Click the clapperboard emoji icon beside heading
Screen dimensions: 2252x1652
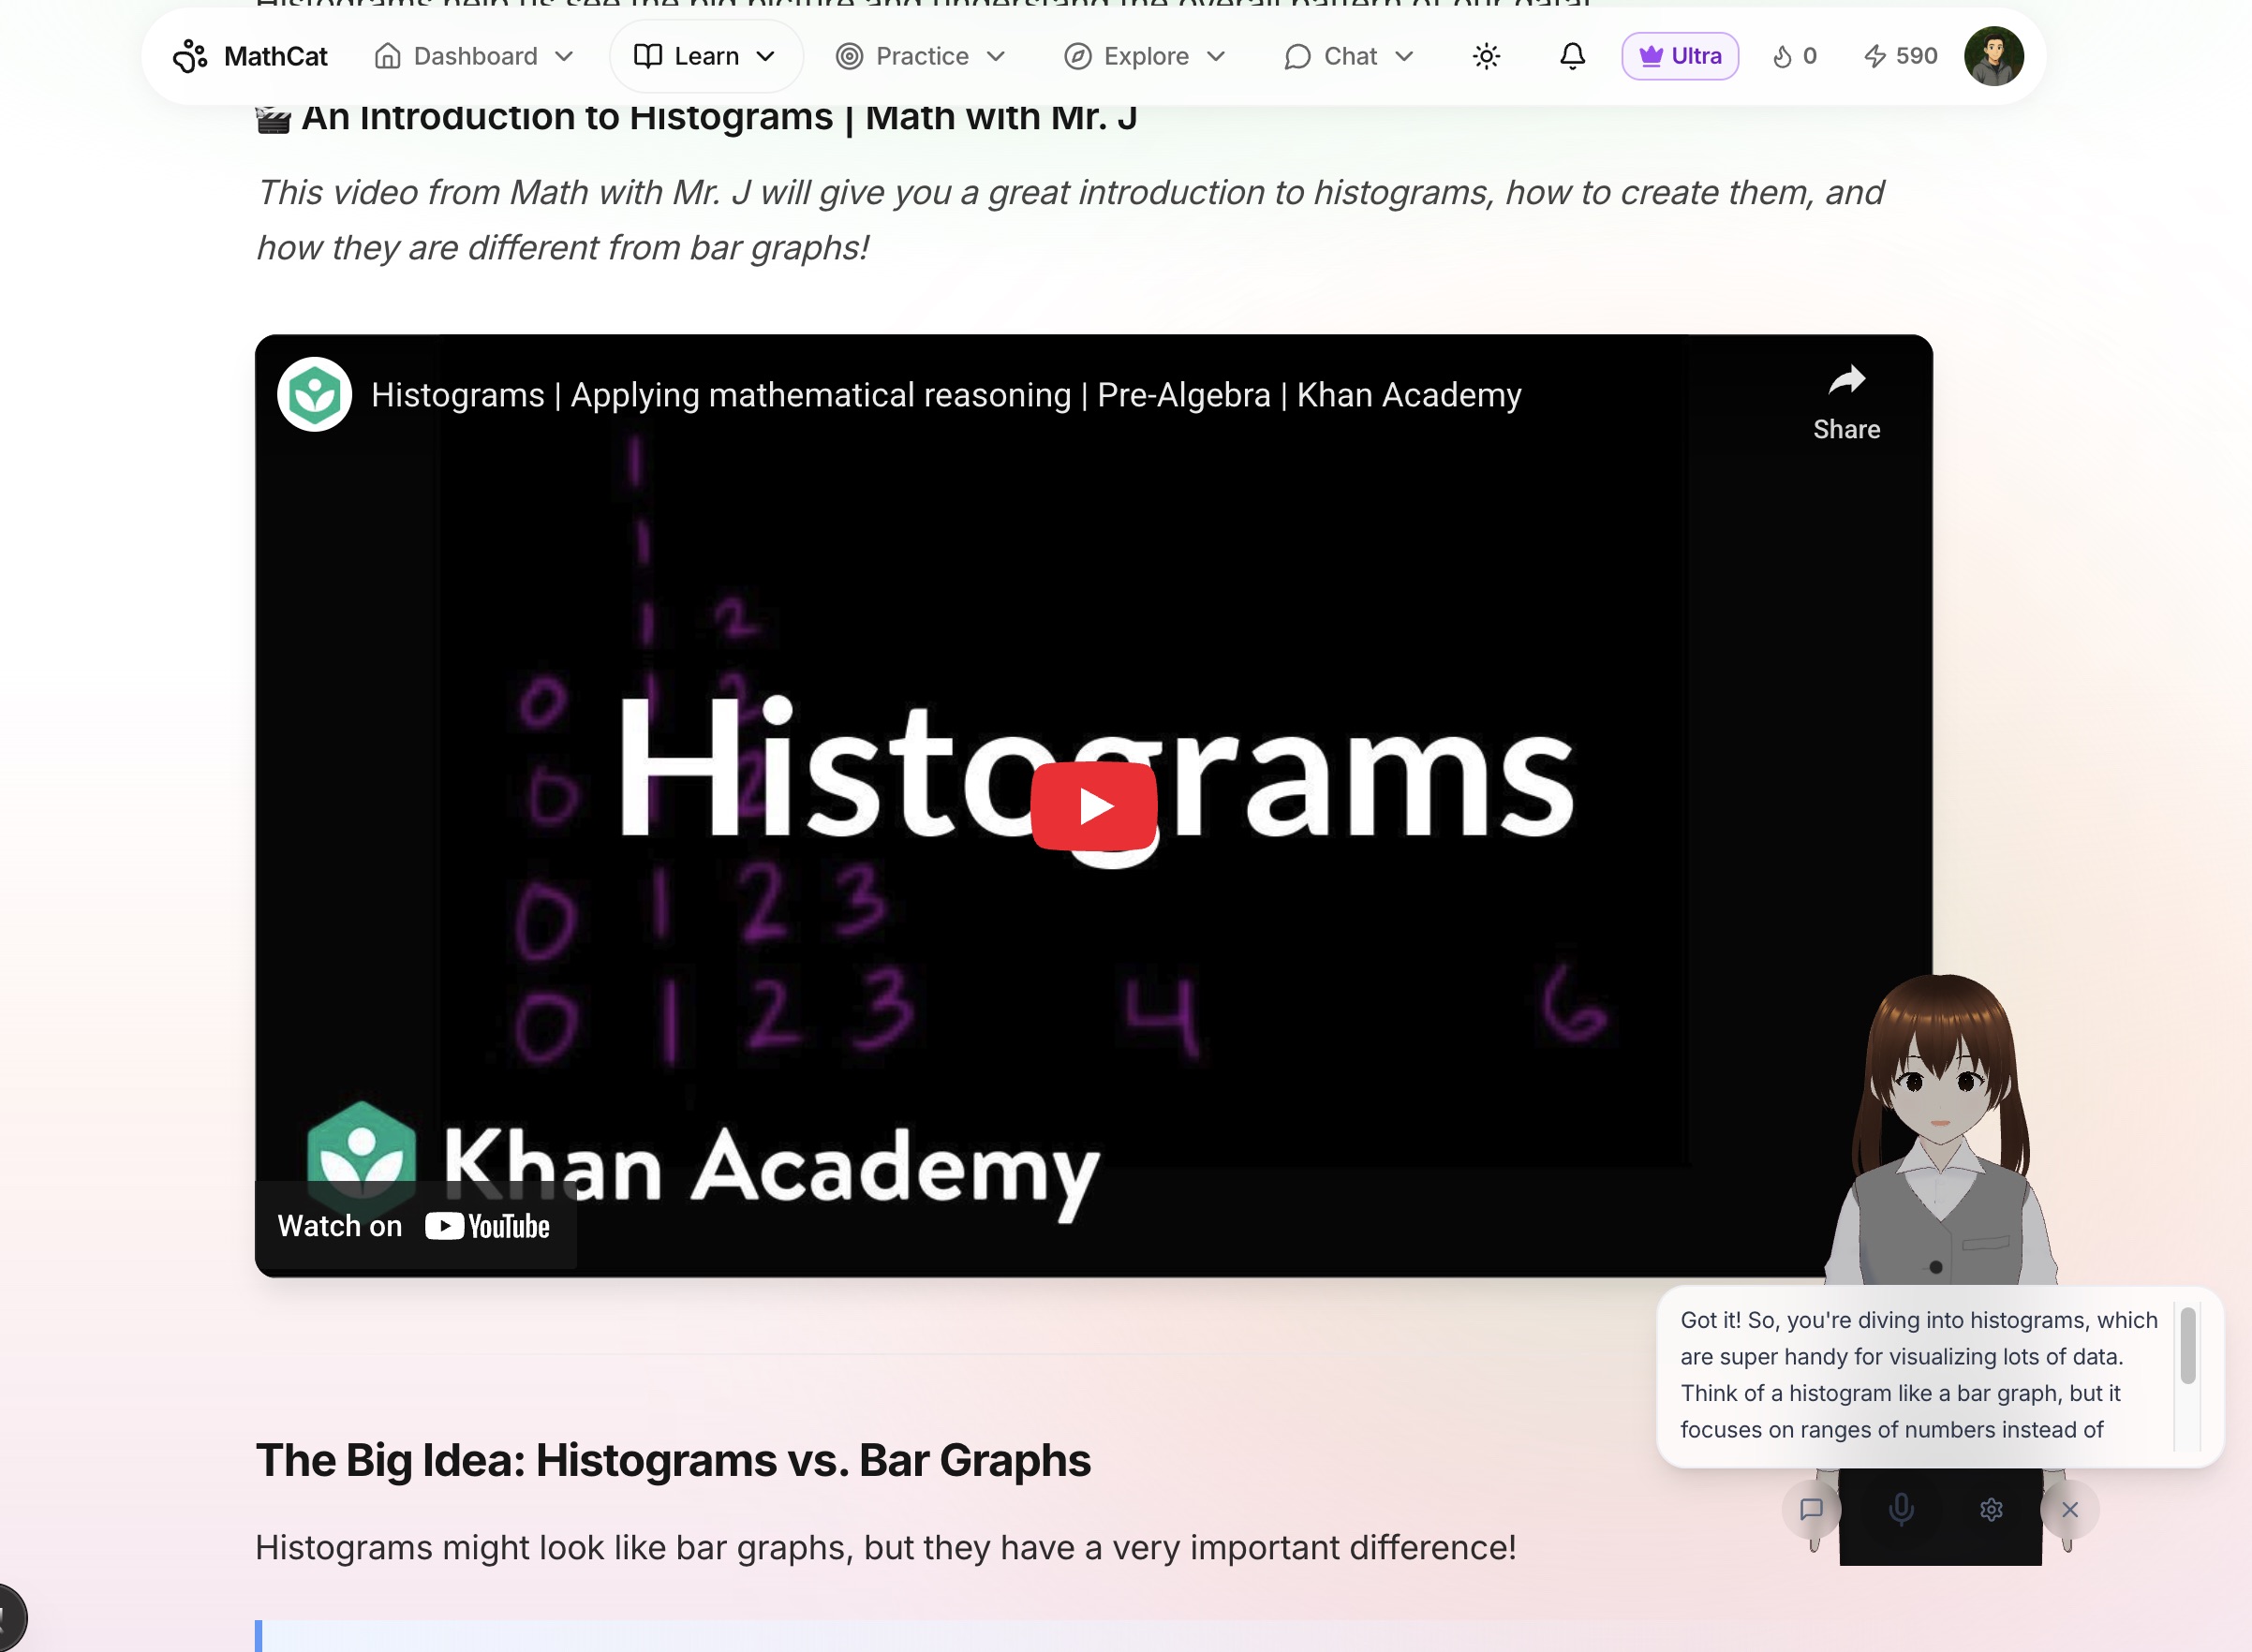pos(273,119)
